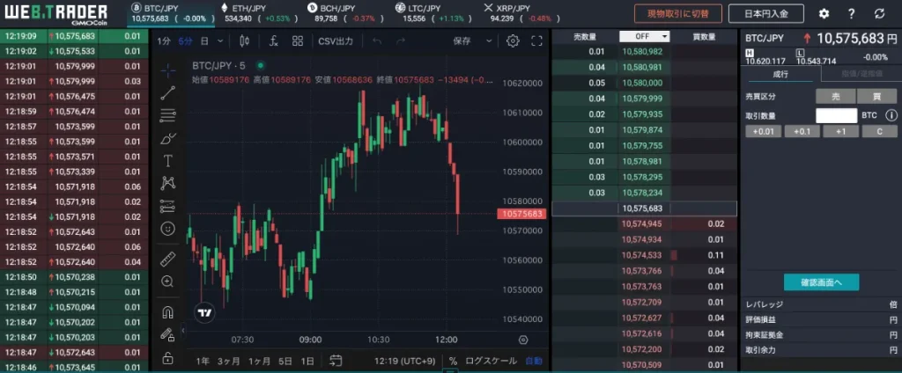Click the candlestick chart type icon
902x373 pixels.
[244, 40]
